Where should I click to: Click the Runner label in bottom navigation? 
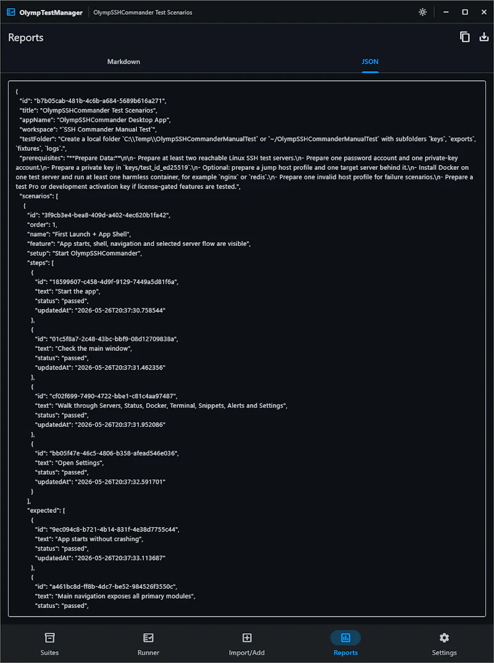(148, 652)
